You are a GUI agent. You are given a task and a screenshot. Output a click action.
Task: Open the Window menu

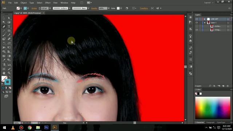point(64,3)
